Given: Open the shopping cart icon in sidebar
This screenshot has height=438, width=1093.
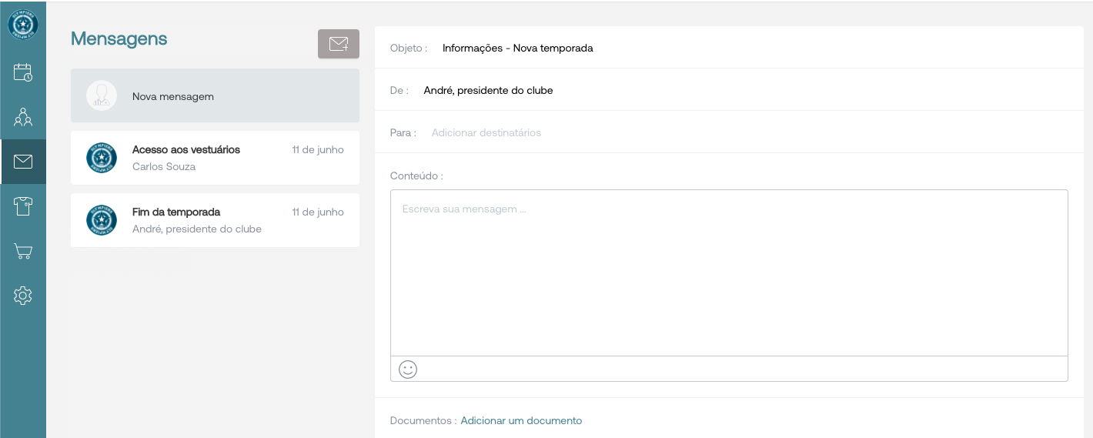Looking at the screenshot, I should coord(23,251).
